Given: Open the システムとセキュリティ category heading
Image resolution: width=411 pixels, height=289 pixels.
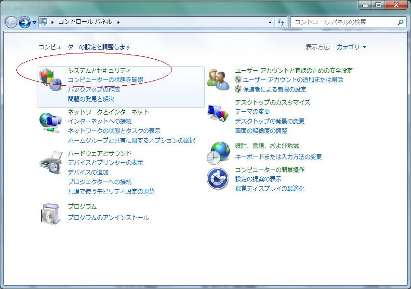Looking at the screenshot, I should [99, 70].
